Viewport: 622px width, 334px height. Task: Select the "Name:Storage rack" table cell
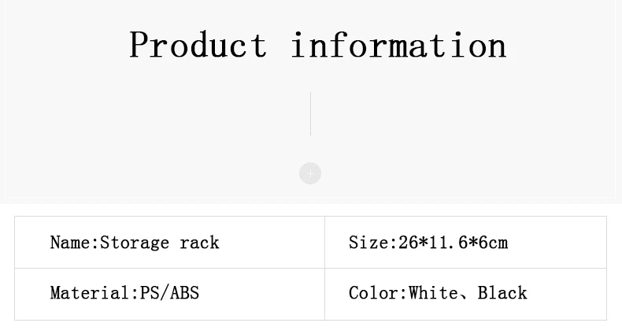pyautogui.click(x=169, y=243)
